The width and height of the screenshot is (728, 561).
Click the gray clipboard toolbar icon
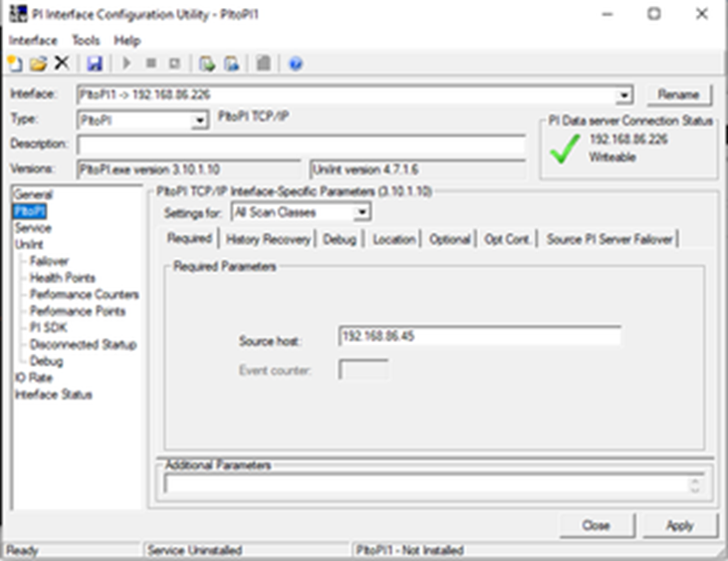click(x=264, y=63)
